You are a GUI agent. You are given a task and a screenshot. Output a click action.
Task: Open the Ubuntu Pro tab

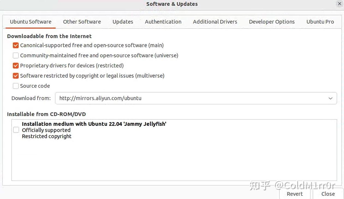(320, 22)
